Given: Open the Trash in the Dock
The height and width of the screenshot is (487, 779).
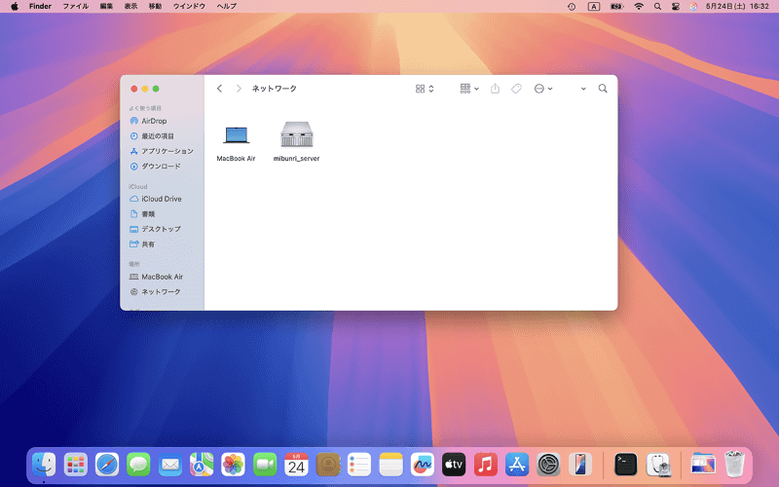Looking at the screenshot, I should click(x=734, y=465).
